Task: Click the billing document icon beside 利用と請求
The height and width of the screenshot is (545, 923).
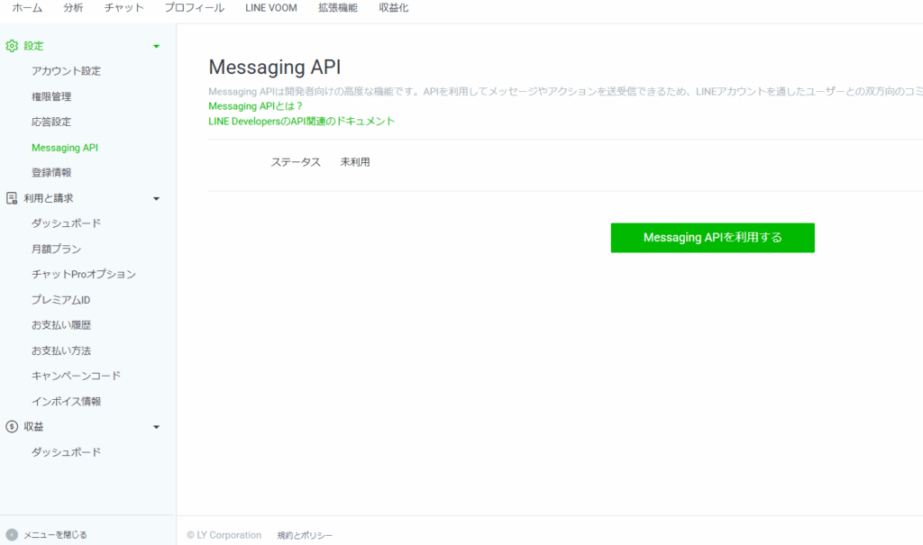Action: 12,198
